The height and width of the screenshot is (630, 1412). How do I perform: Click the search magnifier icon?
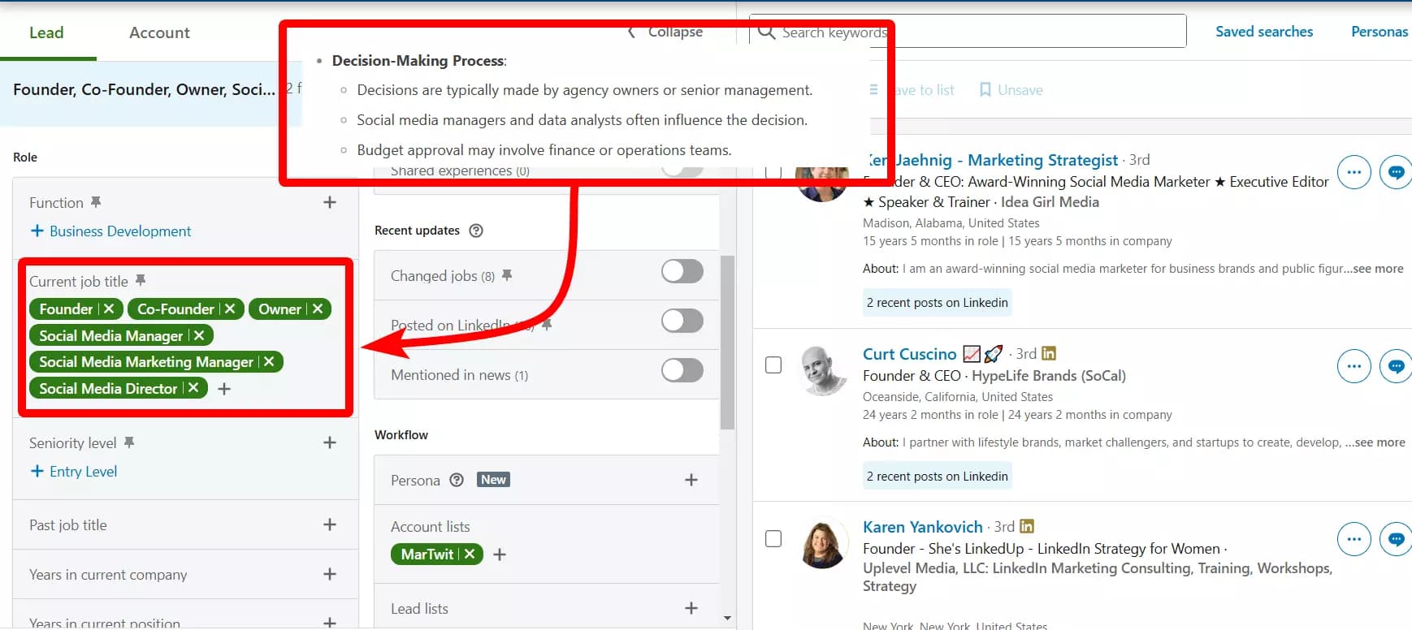766,32
